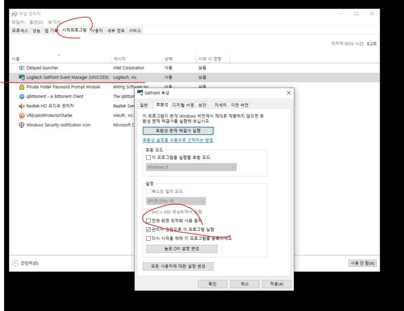Switch to the 사용자 tab

tap(97, 31)
